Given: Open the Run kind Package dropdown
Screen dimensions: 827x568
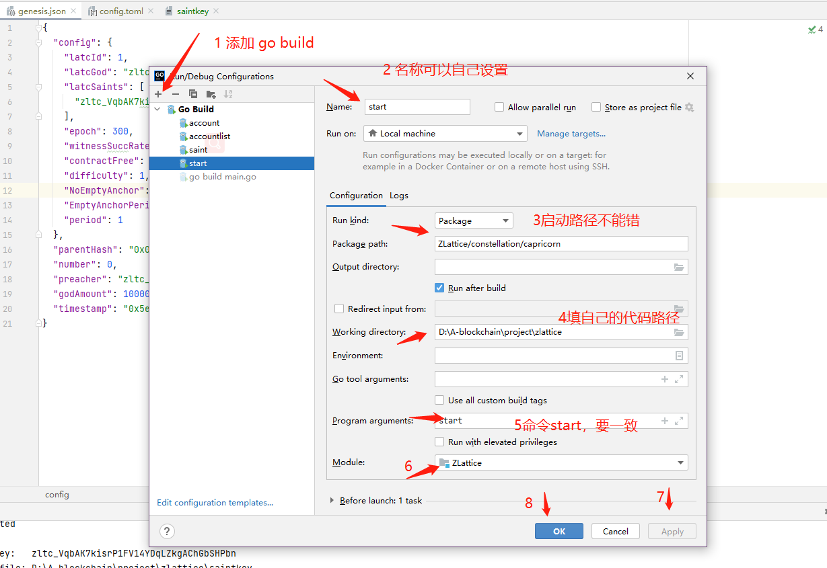Looking at the screenshot, I should [474, 220].
